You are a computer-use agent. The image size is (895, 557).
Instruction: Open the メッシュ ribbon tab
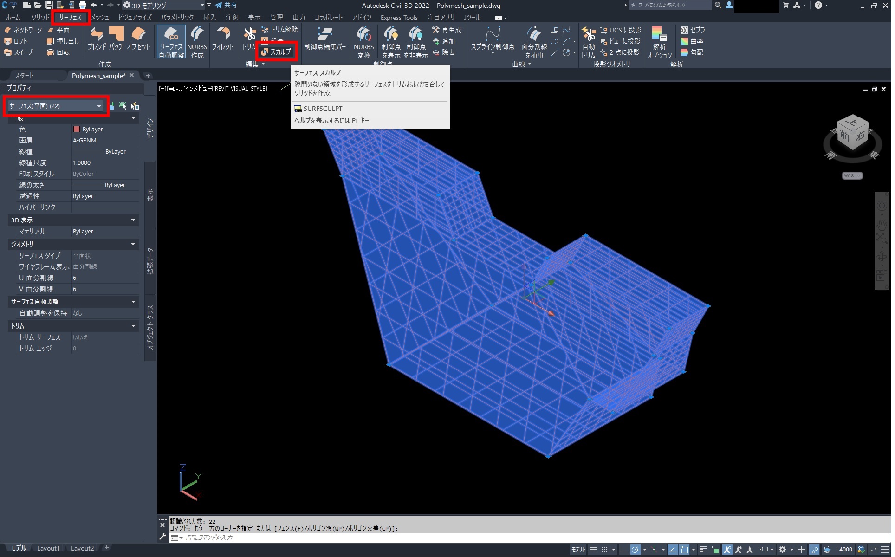click(100, 18)
